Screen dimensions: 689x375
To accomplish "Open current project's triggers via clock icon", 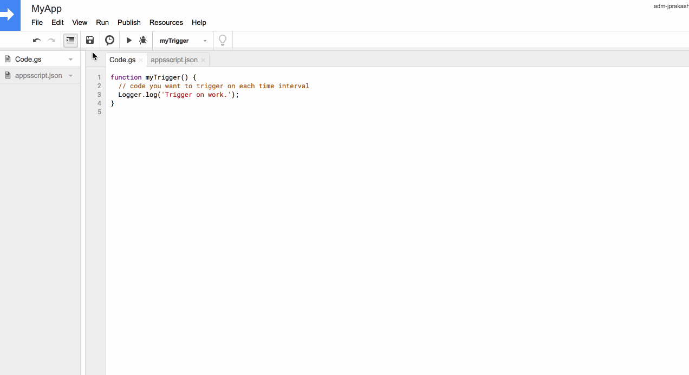I will click(109, 40).
